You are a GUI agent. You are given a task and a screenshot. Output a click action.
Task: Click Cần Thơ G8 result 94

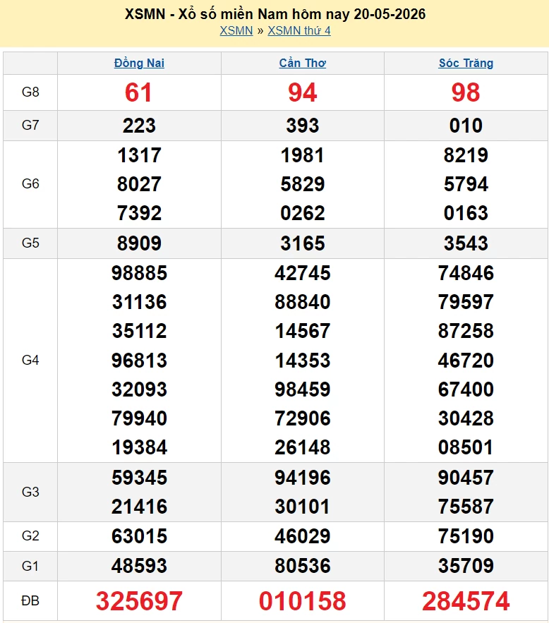[303, 92]
